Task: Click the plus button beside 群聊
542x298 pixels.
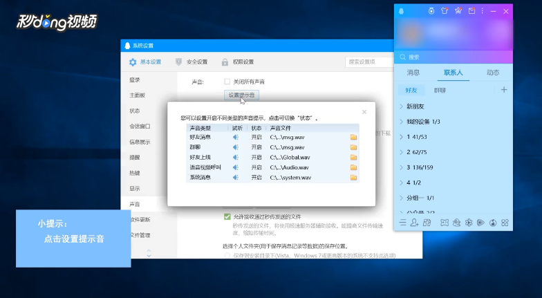Action: [504, 90]
